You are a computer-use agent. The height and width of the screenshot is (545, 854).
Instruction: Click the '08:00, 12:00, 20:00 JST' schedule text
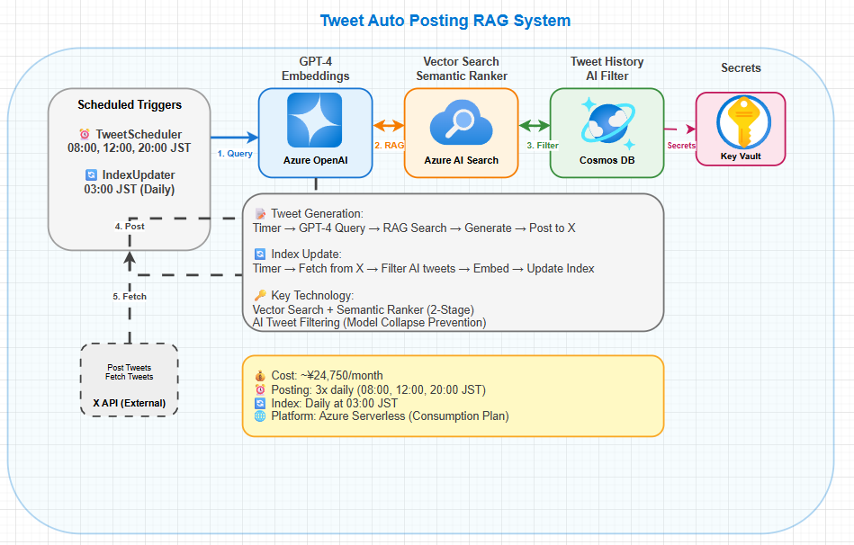point(129,148)
